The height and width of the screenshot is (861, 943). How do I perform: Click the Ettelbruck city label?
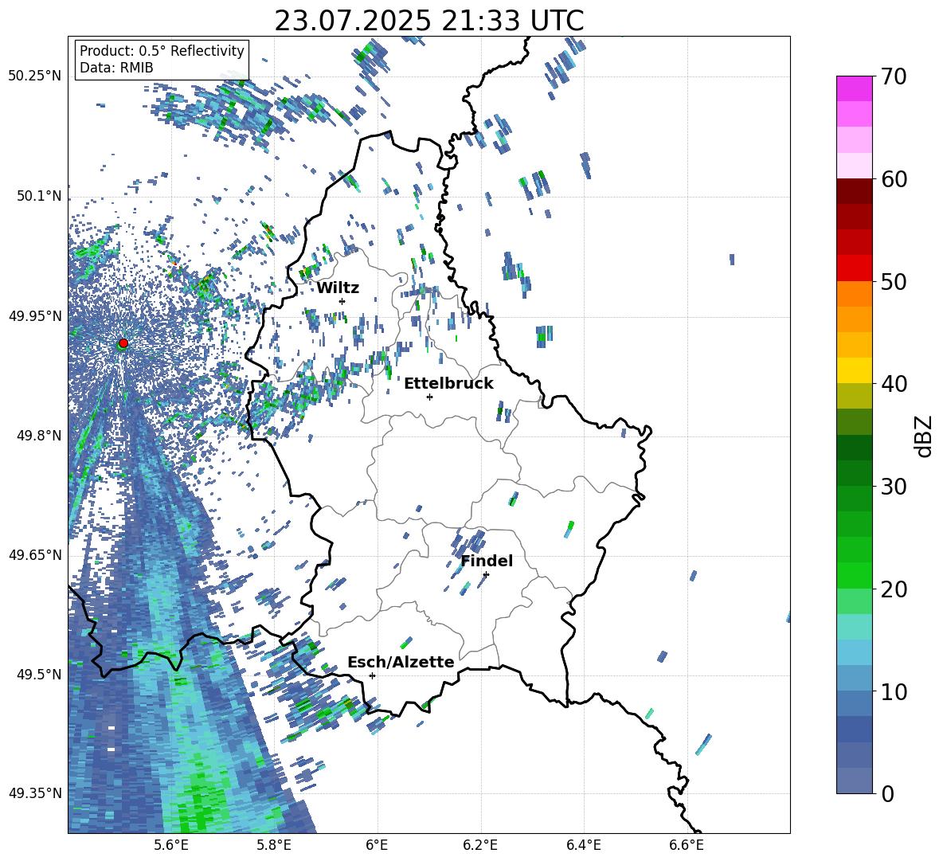pyautogui.click(x=448, y=384)
